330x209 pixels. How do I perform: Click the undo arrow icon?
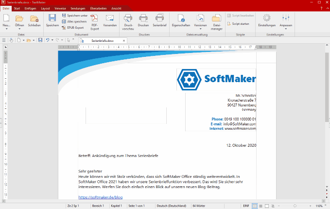48,40
